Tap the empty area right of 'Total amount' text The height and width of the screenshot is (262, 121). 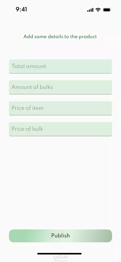(79, 66)
